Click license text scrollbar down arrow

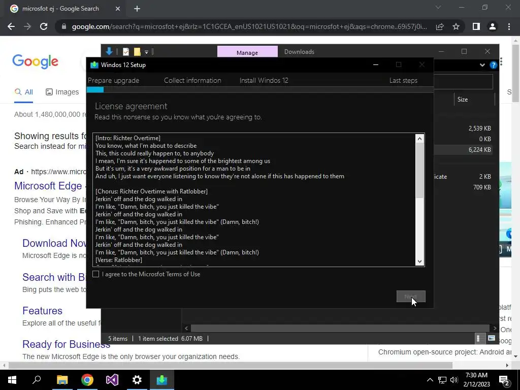coord(419,262)
